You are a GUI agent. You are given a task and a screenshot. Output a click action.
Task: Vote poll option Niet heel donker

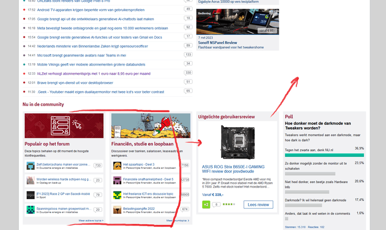pos(317,185)
